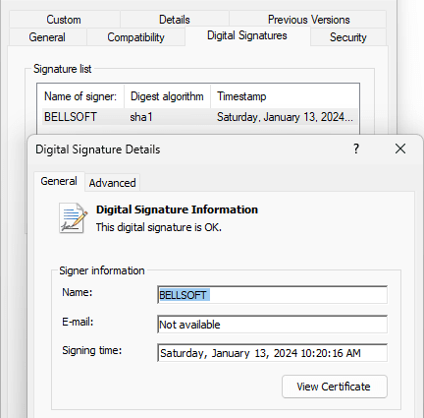Open the Advanced tab in signature details

112,183
